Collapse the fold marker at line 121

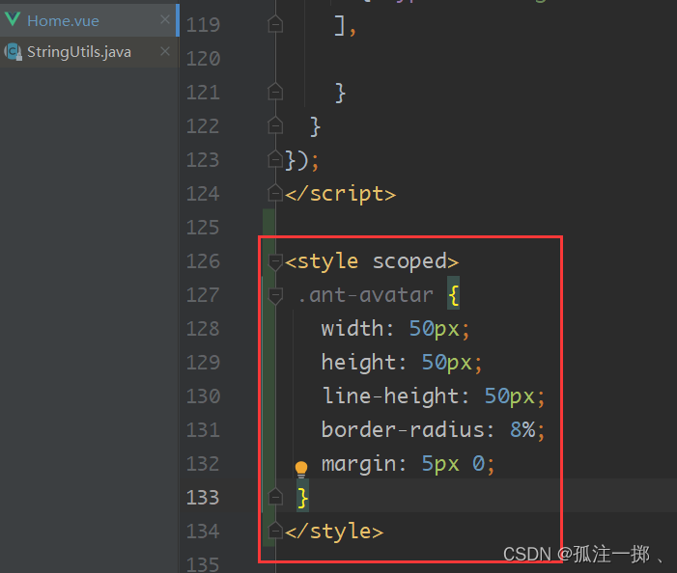coord(275,92)
